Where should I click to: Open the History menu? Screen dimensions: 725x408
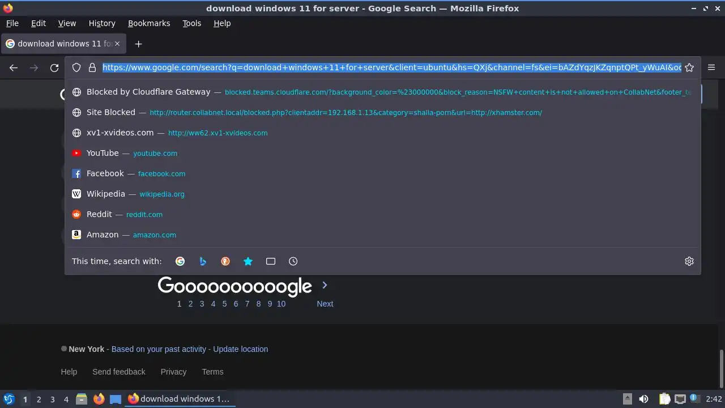[102, 23]
